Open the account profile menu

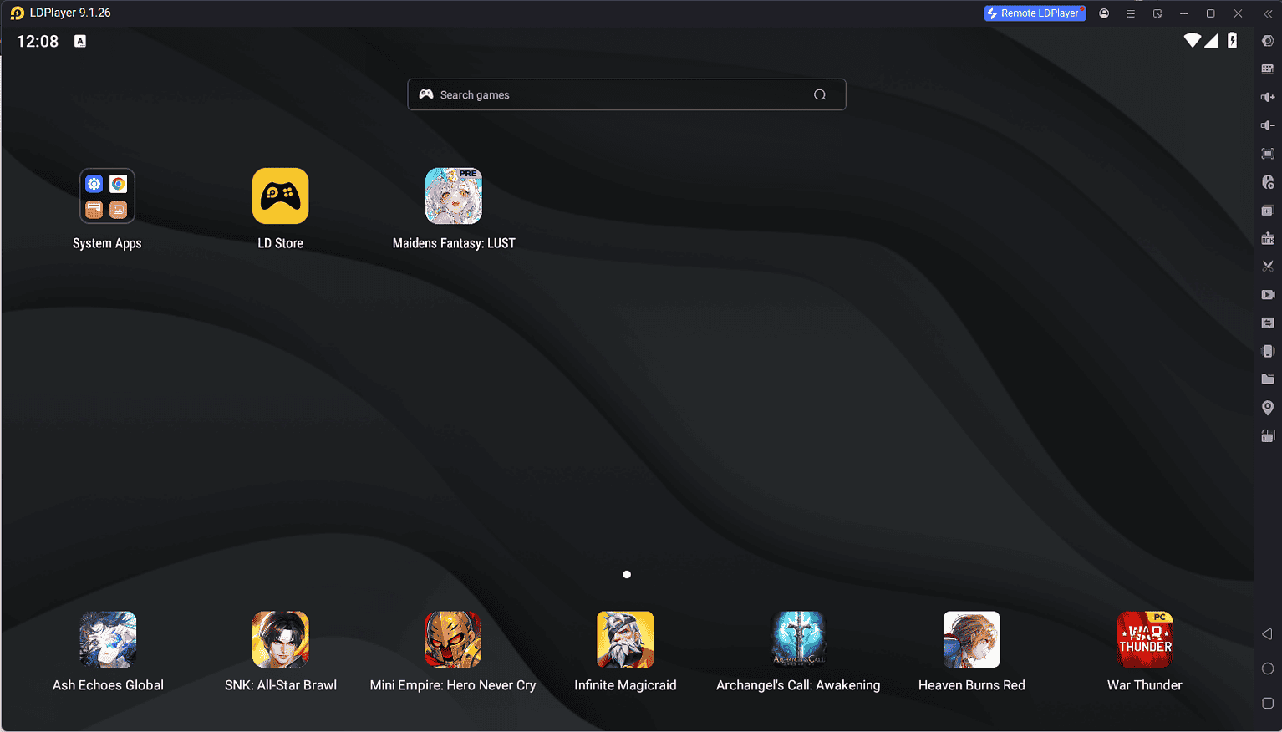(1104, 13)
